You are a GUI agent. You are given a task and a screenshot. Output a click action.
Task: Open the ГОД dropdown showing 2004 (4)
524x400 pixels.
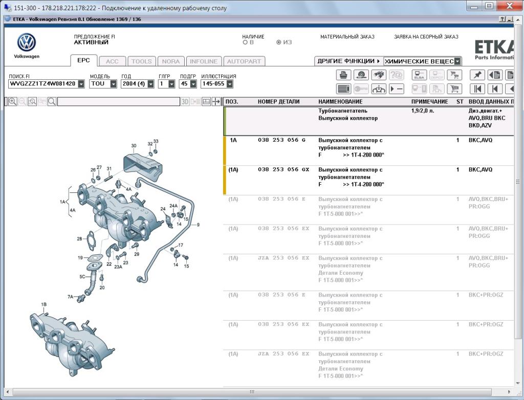pyautogui.click(x=151, y=84)
